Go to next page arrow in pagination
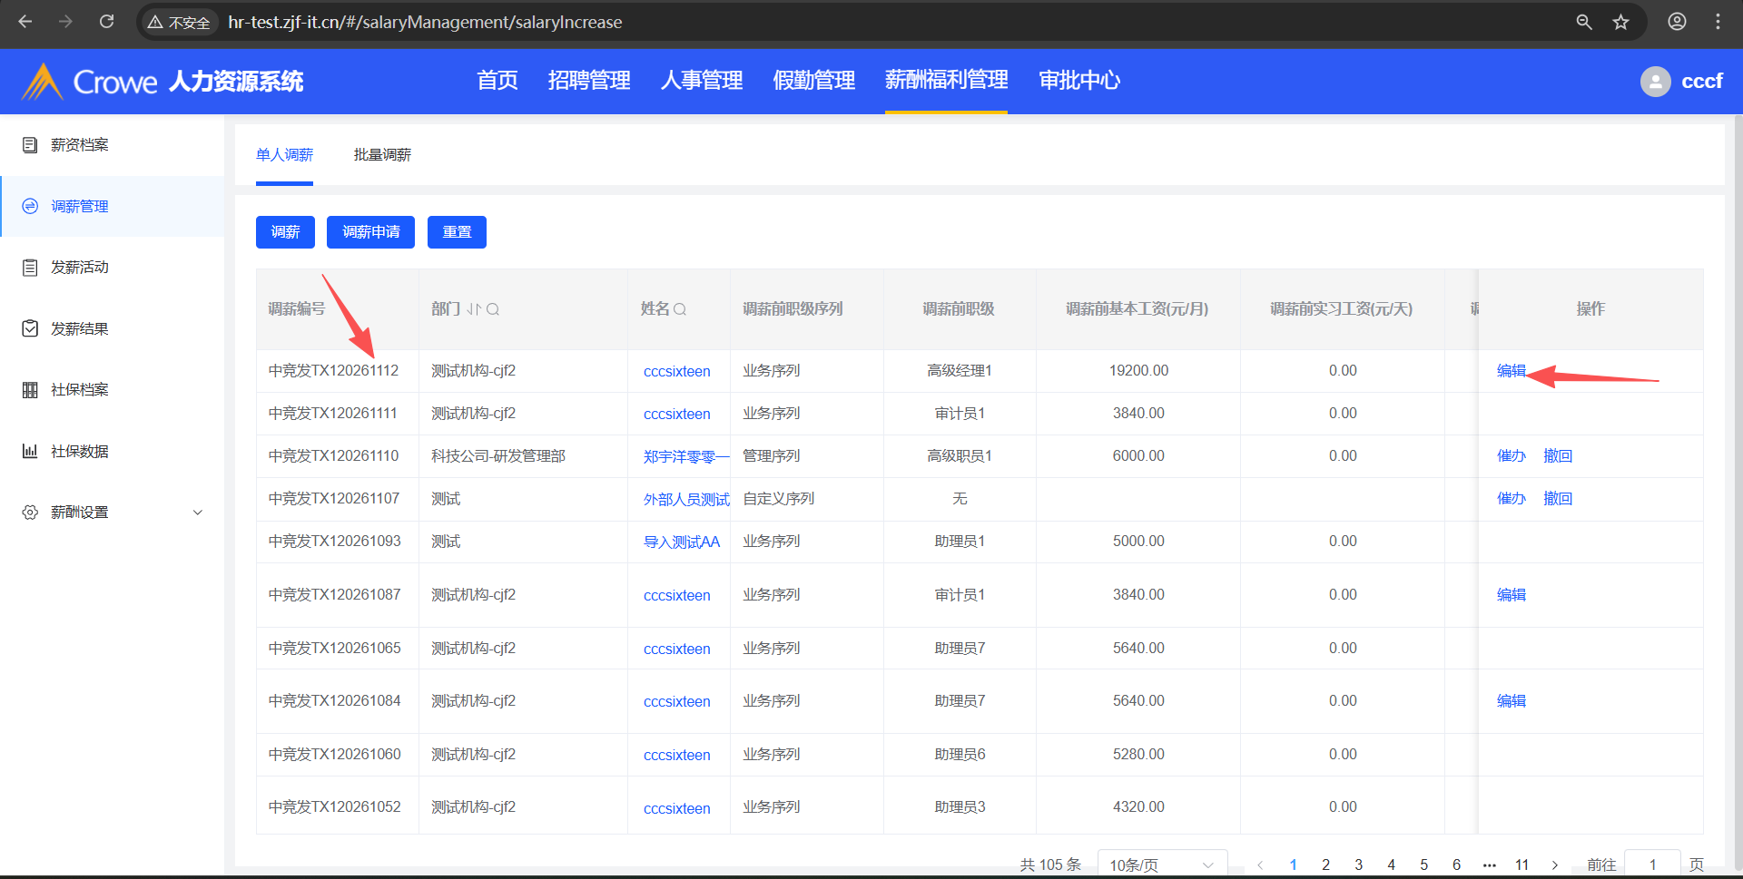The image size is (1743, 879). click(1554, 864)
